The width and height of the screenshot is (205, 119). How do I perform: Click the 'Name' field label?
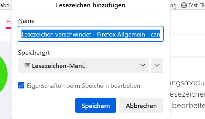(26, 21)
